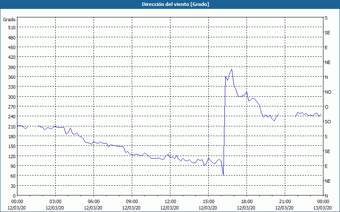The height and width of the screenshot is (212, 340).
Task: Click the "Grado" unit label above the axis
Action: coord(9,20)
